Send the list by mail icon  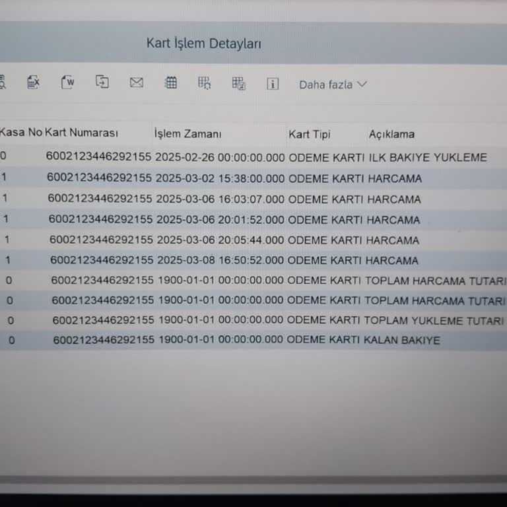coord(137,83)
